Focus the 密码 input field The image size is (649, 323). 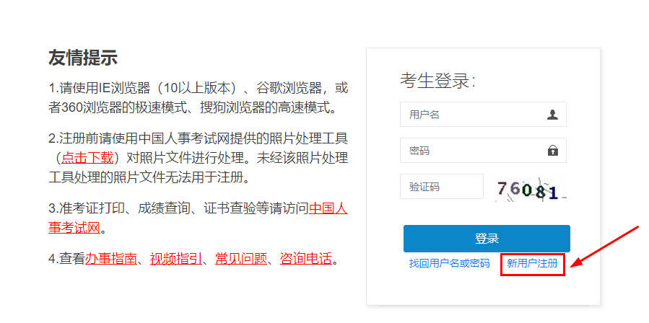[483, 151]
